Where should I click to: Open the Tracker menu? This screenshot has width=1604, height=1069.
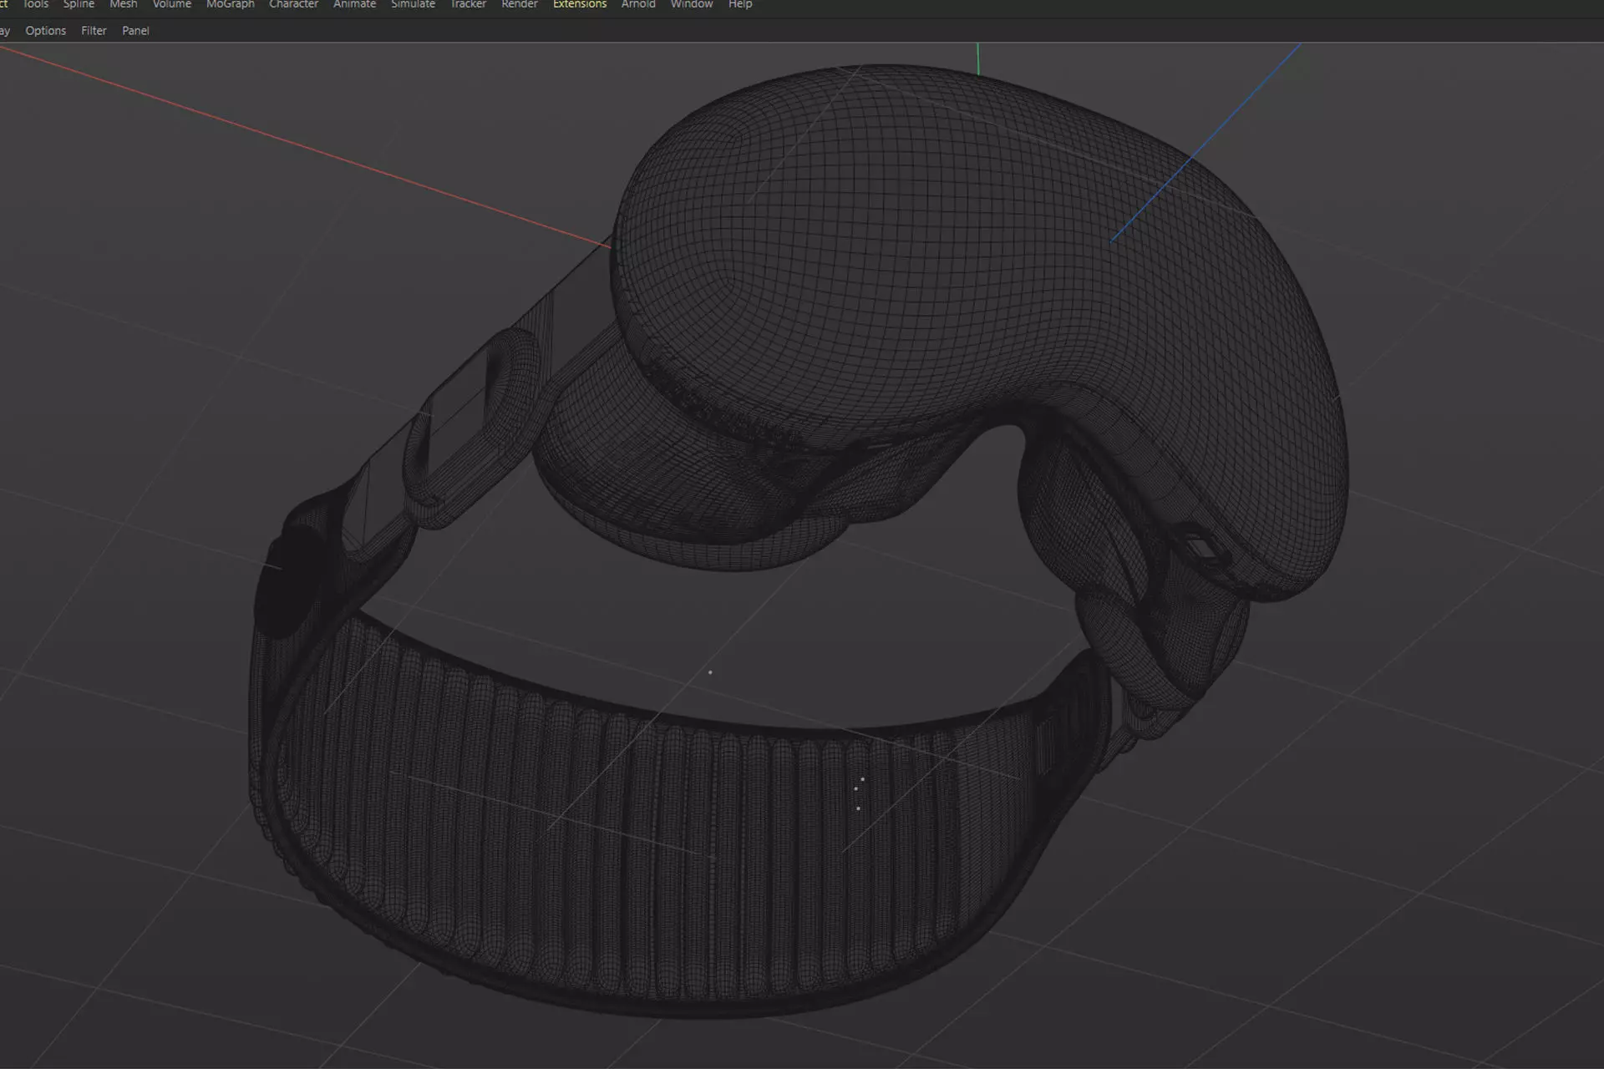coord(469,4)
